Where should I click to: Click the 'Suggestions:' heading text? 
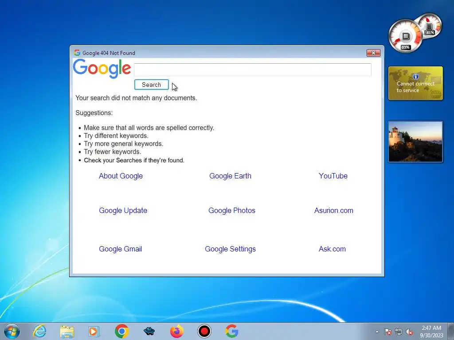[94, 113]
